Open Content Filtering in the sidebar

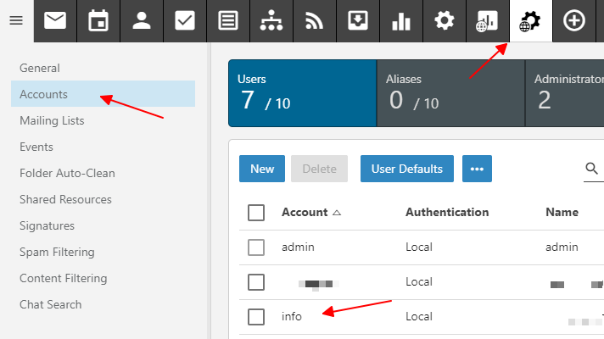(103, 278)
